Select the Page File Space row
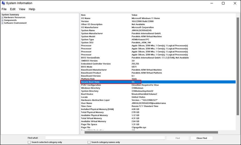 pyautogui.click(x=158, y=124)
